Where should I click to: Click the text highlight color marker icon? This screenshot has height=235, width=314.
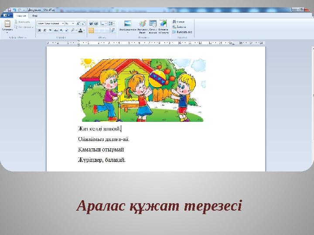coord(73,30)
